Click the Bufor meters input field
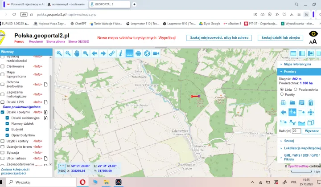 pos(296,131)
